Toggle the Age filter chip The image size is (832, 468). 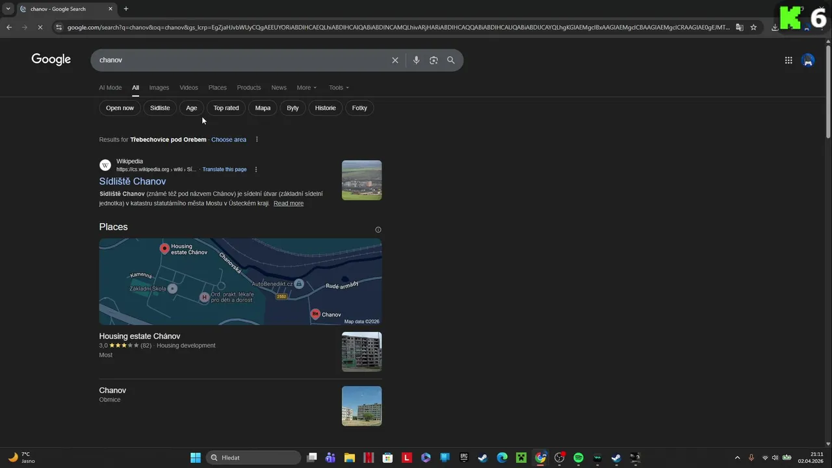[x=192, y=108]
